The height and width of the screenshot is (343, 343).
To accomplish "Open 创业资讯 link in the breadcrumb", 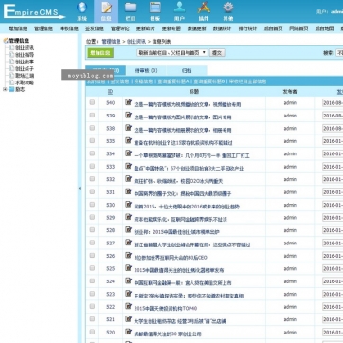I will [136, 41].
